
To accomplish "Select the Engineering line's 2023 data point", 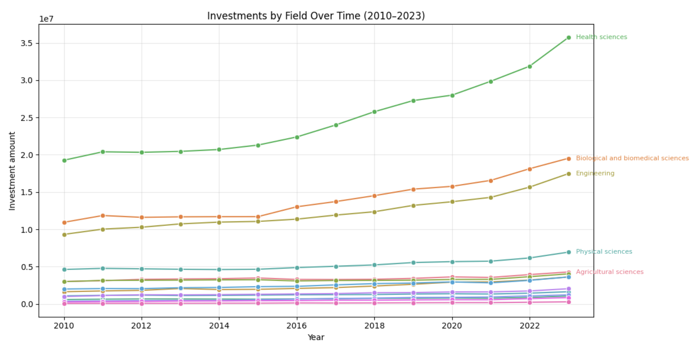I will click(569, 174).
